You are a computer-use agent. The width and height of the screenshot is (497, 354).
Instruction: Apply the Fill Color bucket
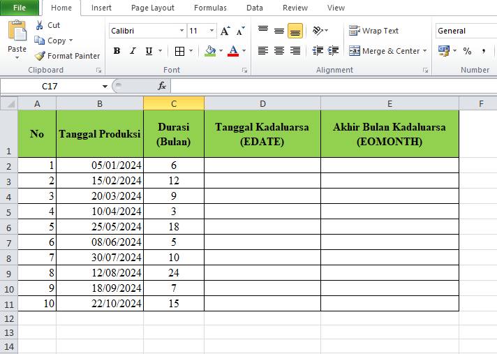[210, 51]
